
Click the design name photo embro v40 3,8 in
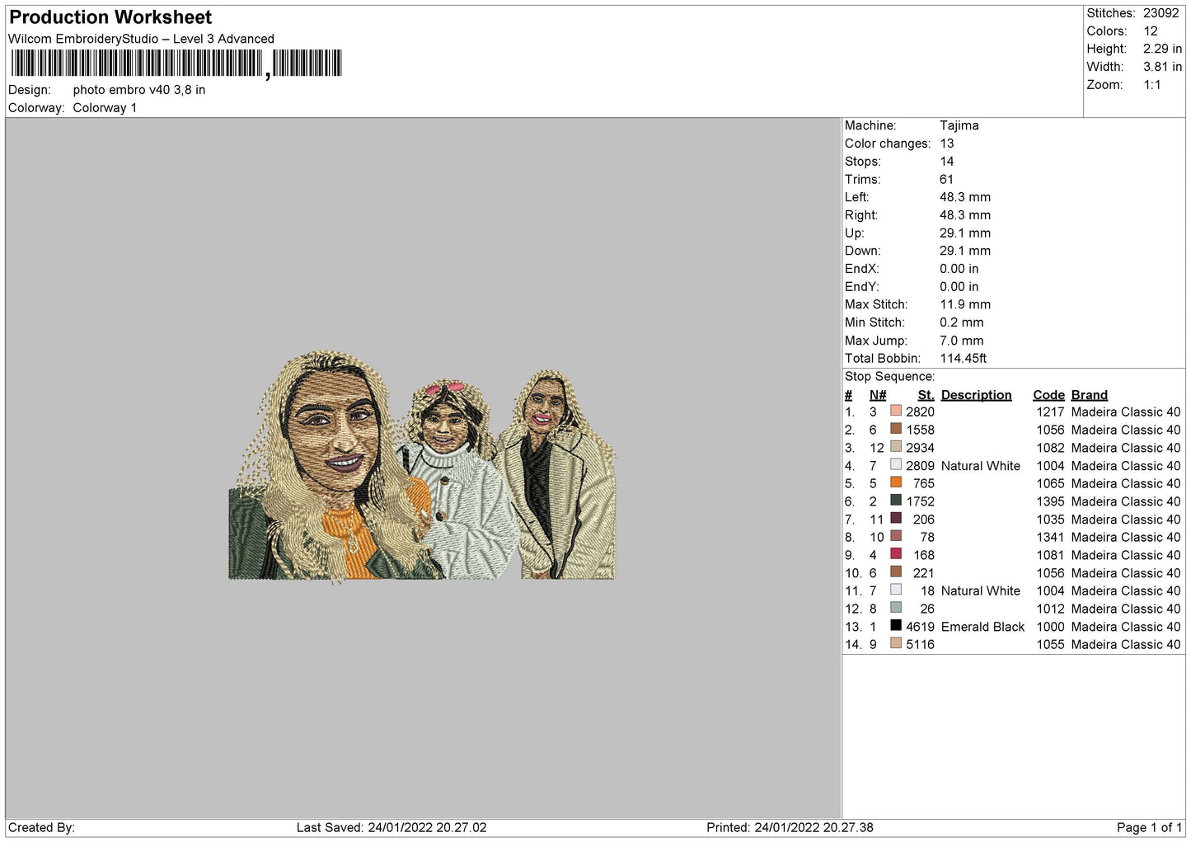[139, 90]
